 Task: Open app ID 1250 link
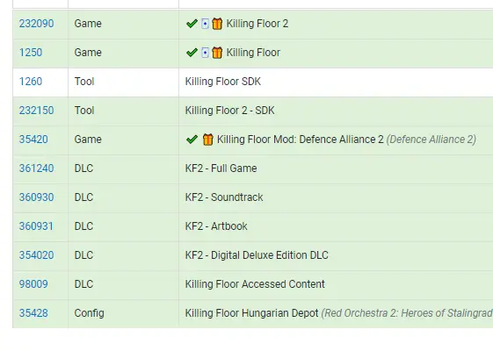31,53
